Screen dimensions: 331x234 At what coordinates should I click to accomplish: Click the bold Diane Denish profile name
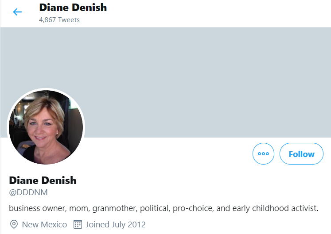(x=43, y=180)
